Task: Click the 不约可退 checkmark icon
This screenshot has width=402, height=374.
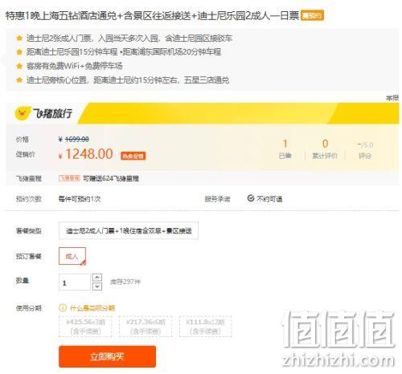Action: (x=251, y=198)
